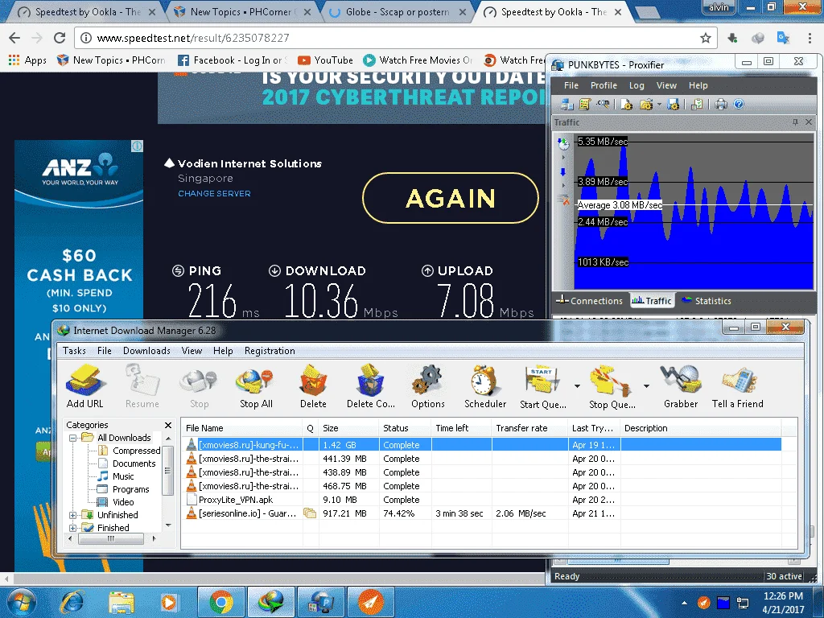The image size is (824, 618).
Task: Collapse All Downloads tree node
Action: pos(72,438)
